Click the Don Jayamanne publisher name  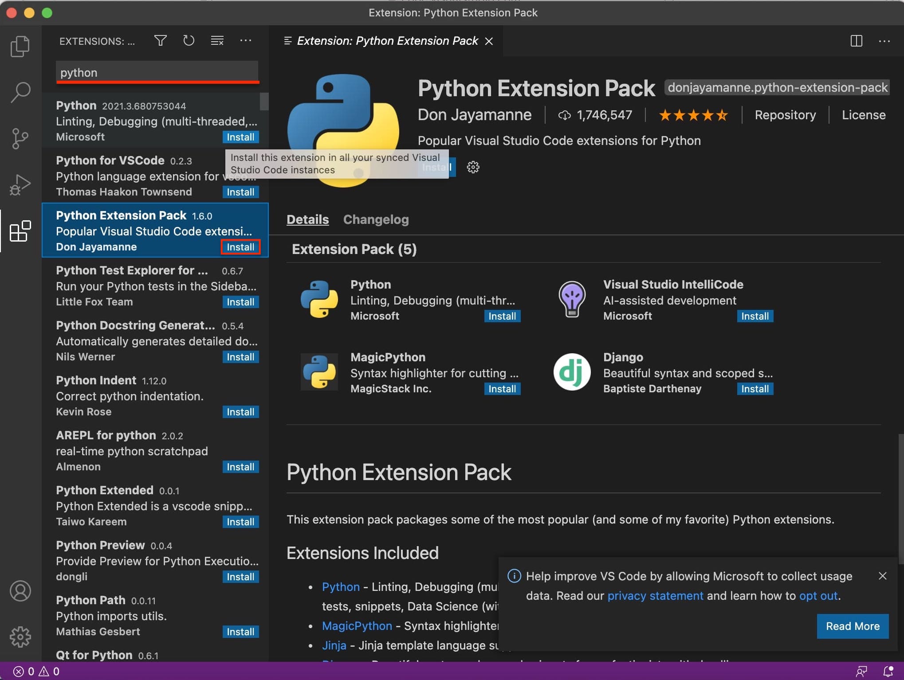tap(475, 115)
